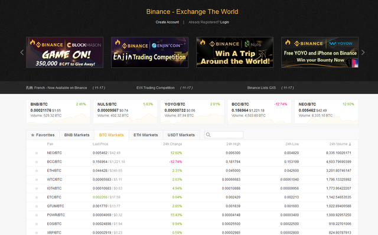Select IOTA/BTC in the table
Image resolution: width=378 pixels, height=235 pixels.
54,188
